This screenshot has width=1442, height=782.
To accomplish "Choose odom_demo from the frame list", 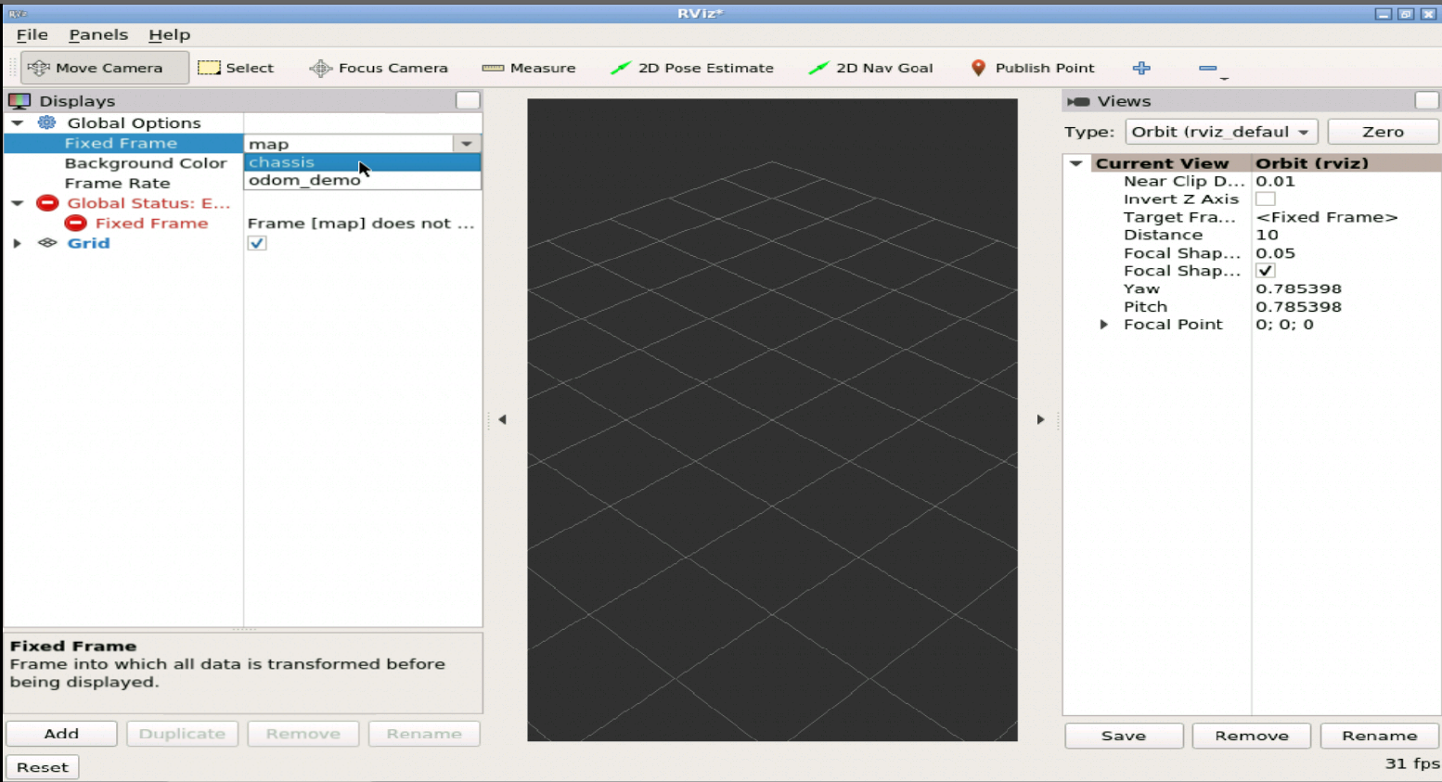I will [x=362, y=180].
